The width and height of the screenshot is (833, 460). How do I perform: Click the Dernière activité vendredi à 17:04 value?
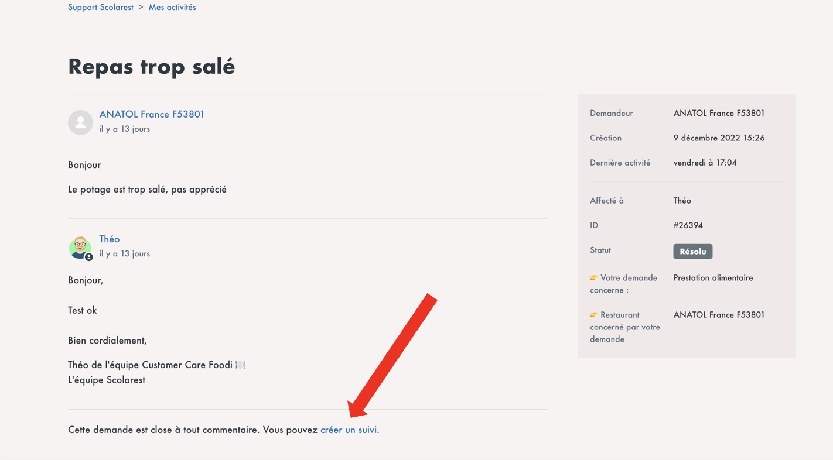(x=705, y=163)
